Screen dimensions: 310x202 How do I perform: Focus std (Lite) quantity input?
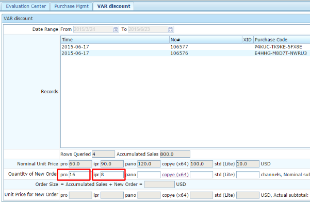(248, 175)
